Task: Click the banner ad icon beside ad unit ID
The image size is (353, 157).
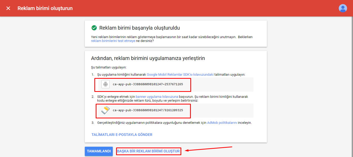Action: pyautogui.click(x=105, y=110)
